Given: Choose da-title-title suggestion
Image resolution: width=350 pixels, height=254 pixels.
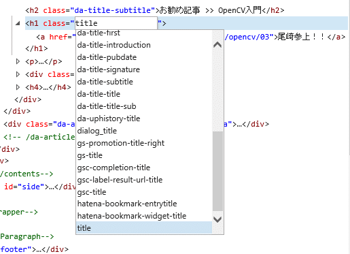Looking at the screenshot, I should (x=144, y=94).
